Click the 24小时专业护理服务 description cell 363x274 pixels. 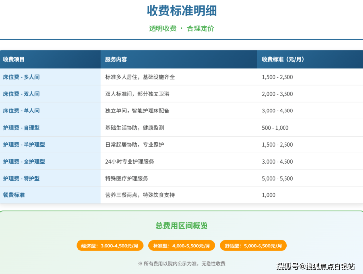pos(130,162)
